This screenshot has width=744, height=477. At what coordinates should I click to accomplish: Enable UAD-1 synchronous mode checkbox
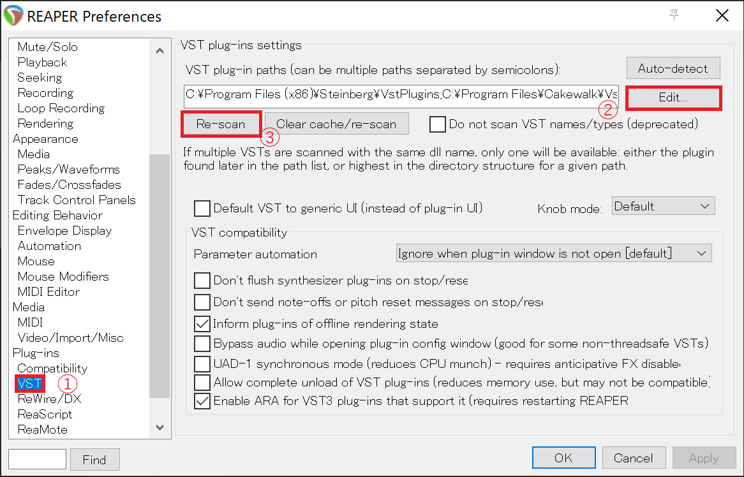coord(202,363)
